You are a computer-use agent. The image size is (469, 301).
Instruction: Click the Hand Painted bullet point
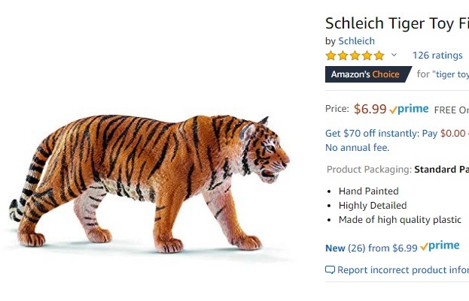(368, 191)
